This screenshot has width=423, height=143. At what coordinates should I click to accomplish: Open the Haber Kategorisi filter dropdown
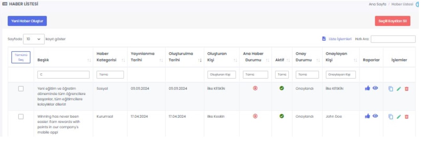[110, 74]
